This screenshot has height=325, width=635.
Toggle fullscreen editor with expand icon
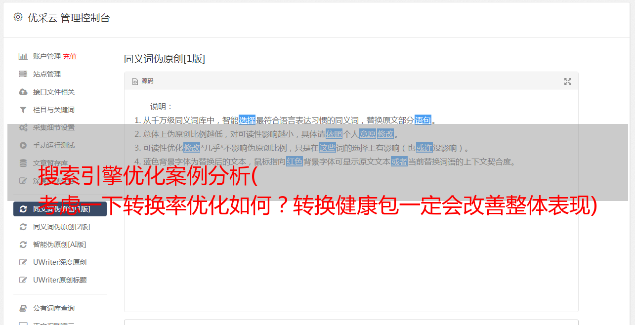[x=568, y=81]
